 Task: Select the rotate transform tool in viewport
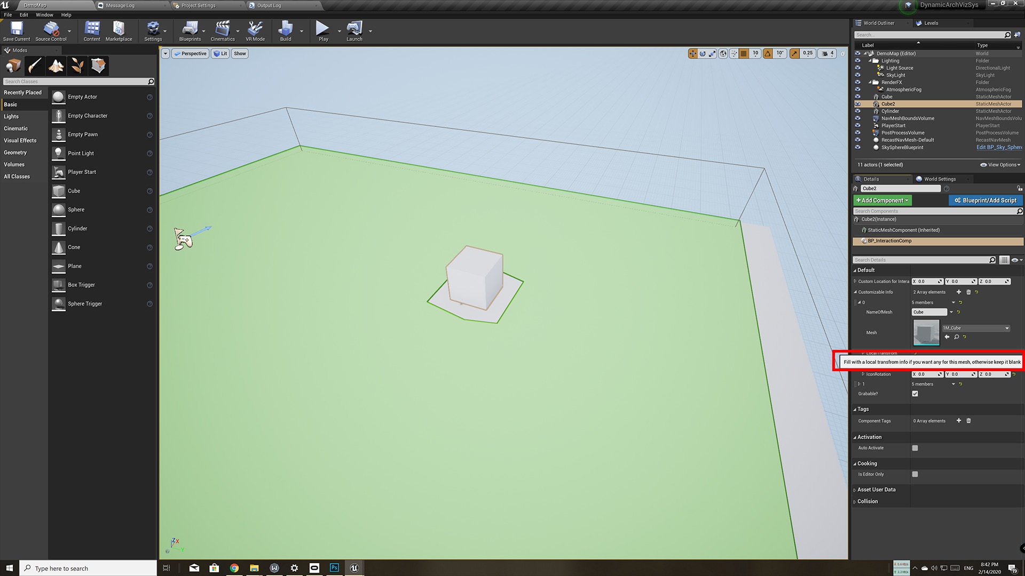click(x=703, y=53)
